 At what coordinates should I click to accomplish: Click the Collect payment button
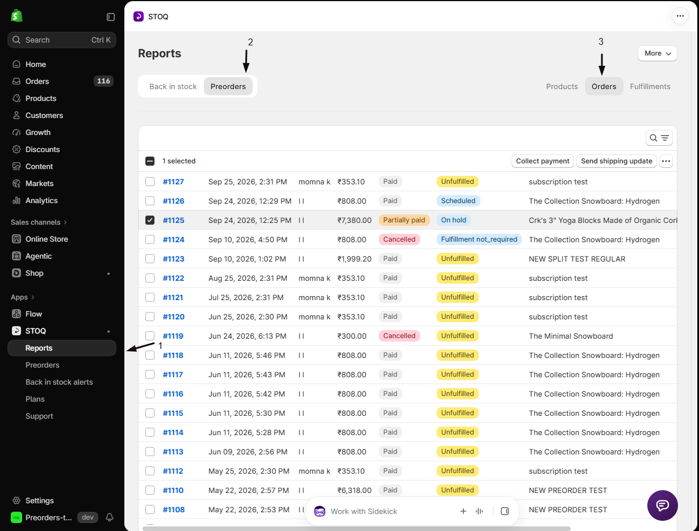[543, 161]
